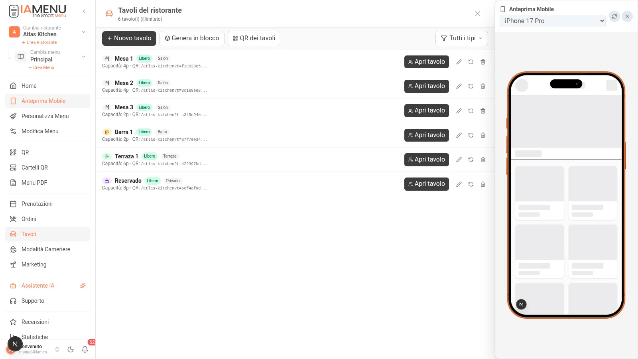Regenerate QR code for Barra 1
Image resolution: width=638 pixels, height=359 pixels.
click(x=471, y=135)
